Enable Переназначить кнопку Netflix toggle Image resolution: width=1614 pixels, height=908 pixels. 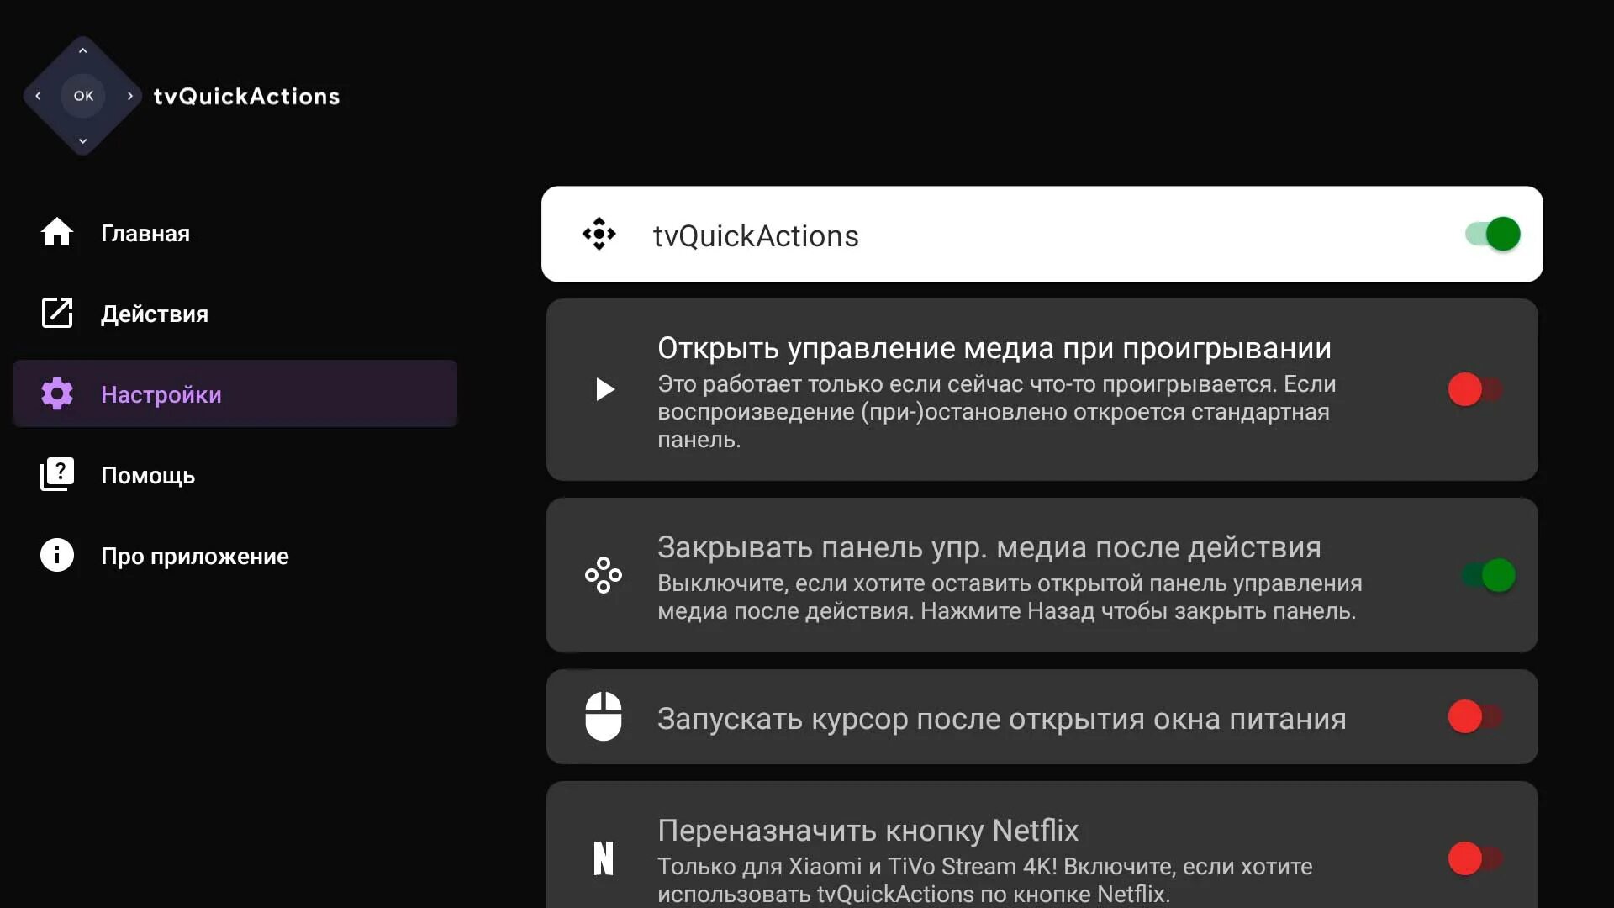(x=1475, y=858)
